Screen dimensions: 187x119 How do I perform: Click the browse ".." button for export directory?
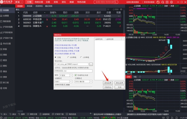coord(91,64)
